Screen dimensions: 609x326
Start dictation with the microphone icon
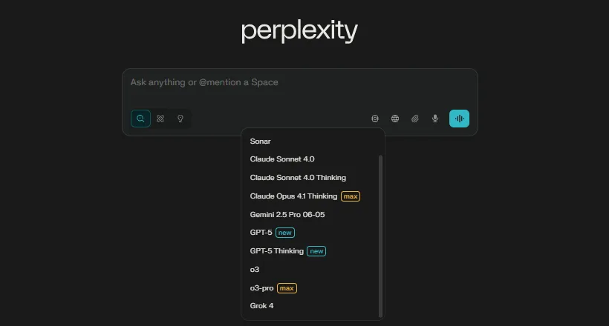435,119
